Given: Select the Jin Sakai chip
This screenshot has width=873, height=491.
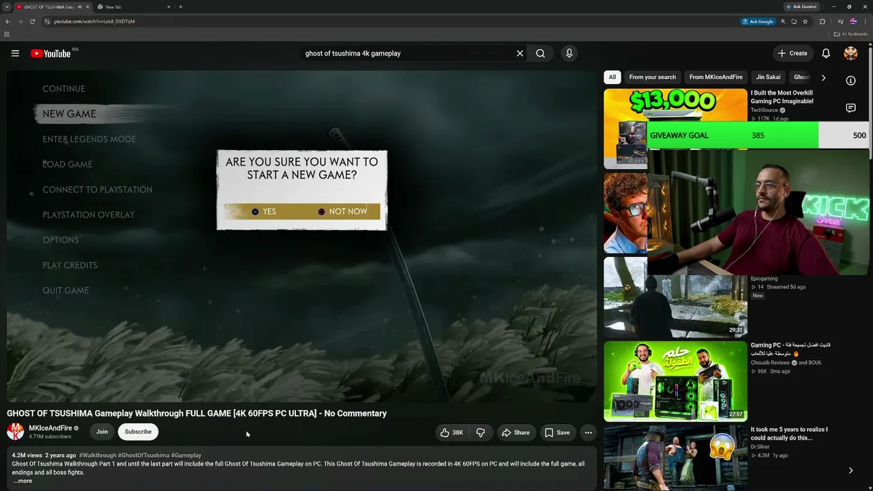Looking at the screenshot, I should [x=768, y=77].
